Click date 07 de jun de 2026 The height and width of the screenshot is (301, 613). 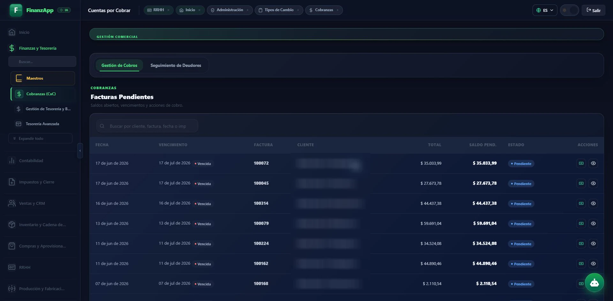pyautogui.click(x=112, y=284)
